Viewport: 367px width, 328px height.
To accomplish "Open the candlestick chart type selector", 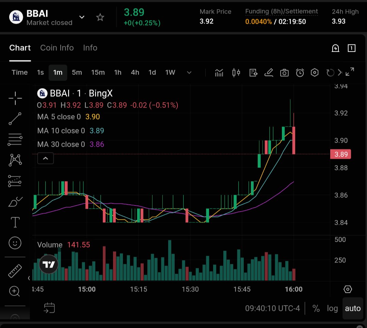I will point(236,73).
